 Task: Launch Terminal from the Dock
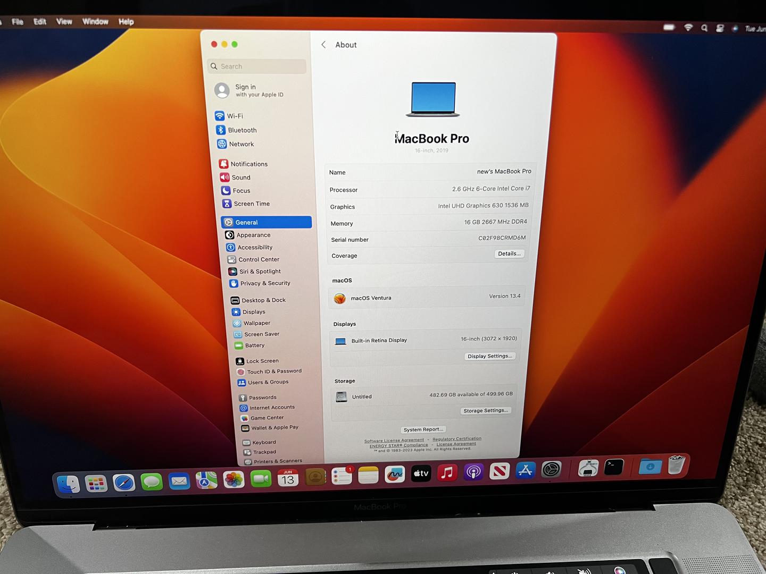[x=614, y=467]
